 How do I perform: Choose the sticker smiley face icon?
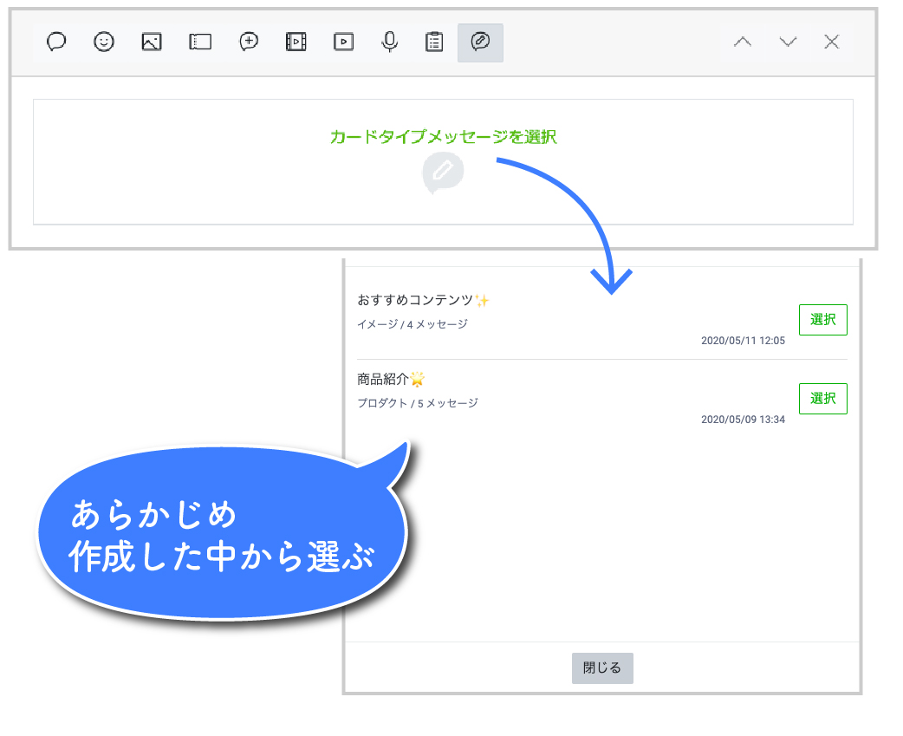pyautogui.click(x=104, y=42)
